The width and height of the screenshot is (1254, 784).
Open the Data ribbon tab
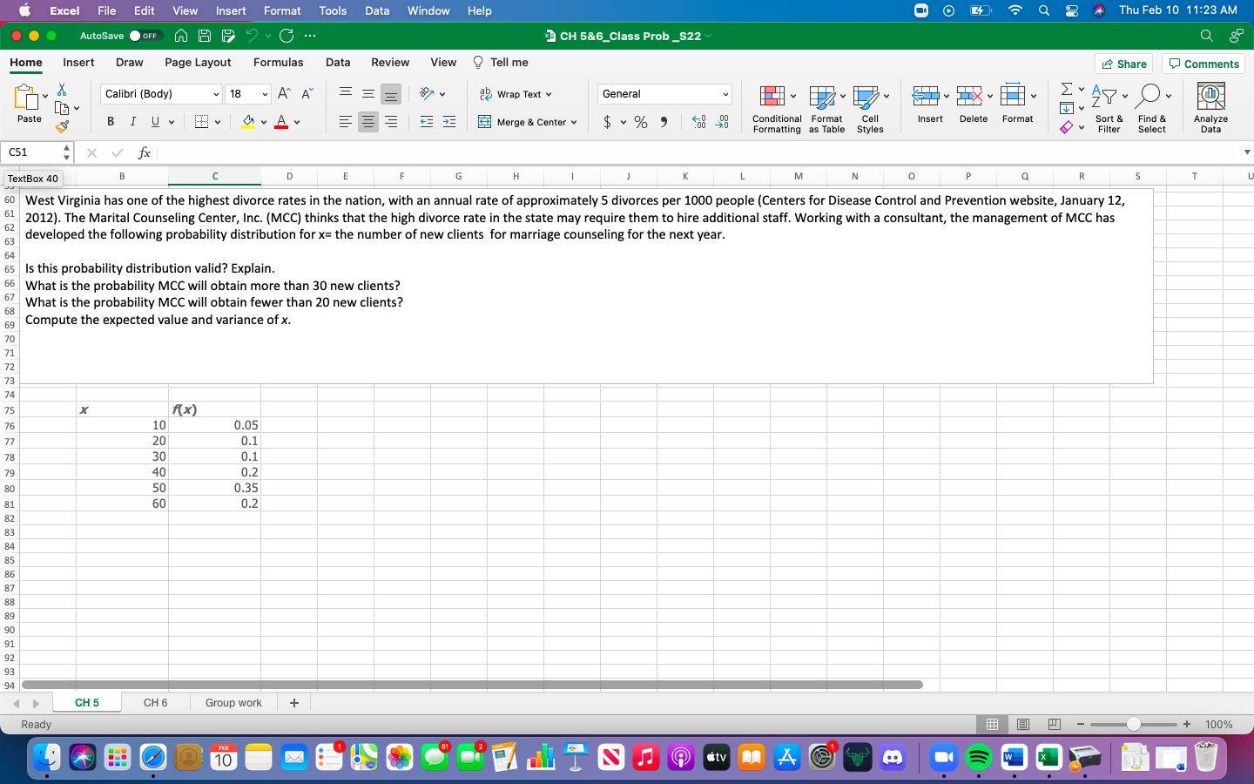(x=338, y=62)
